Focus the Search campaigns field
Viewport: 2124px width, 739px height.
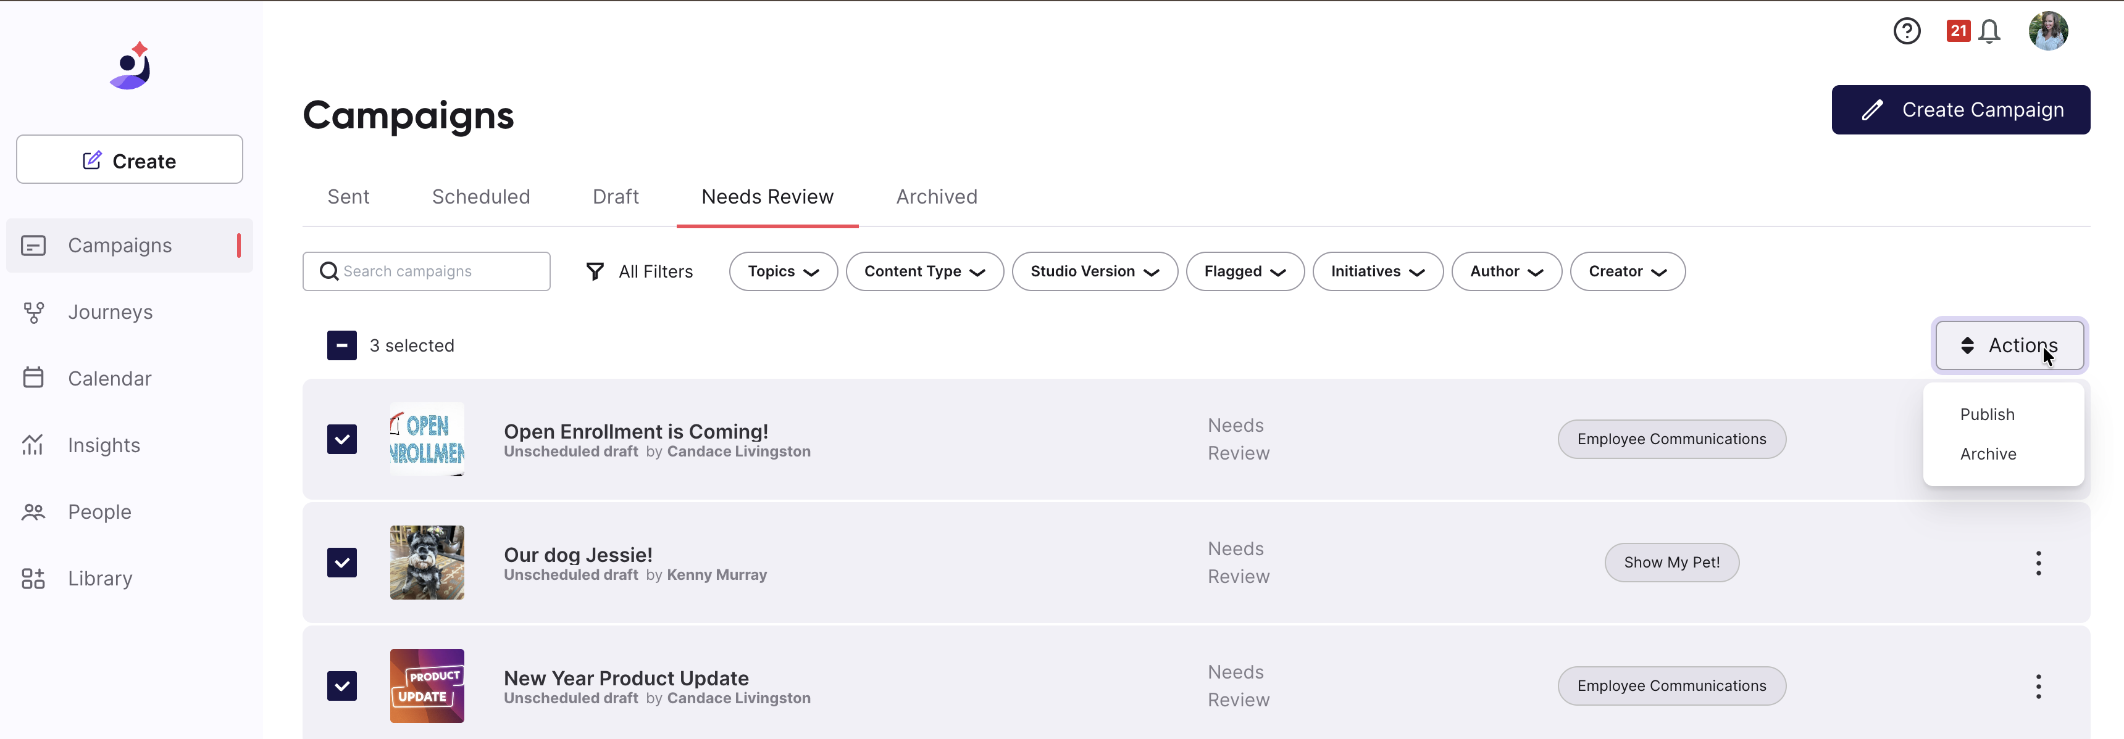click(426, 271)
